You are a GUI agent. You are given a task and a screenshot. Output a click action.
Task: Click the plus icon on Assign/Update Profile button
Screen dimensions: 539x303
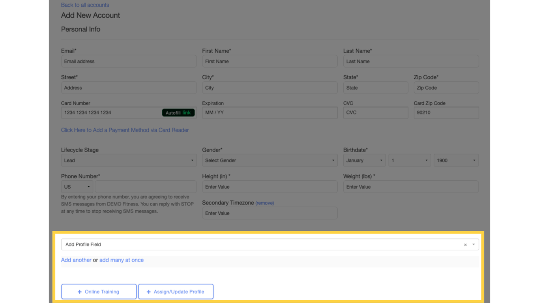149,292
